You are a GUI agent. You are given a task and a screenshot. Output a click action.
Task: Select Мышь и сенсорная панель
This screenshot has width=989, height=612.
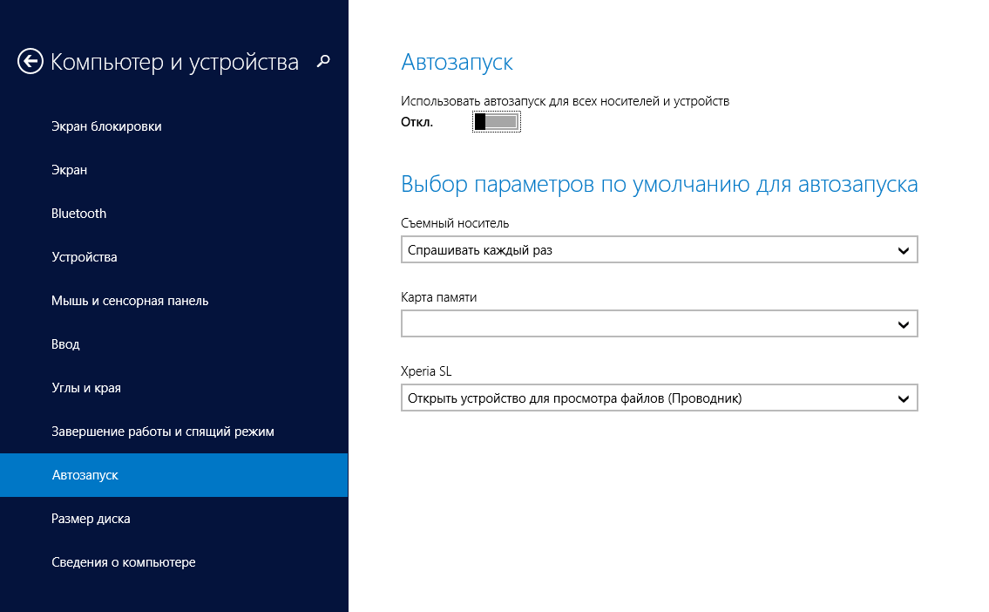(130, 301)
